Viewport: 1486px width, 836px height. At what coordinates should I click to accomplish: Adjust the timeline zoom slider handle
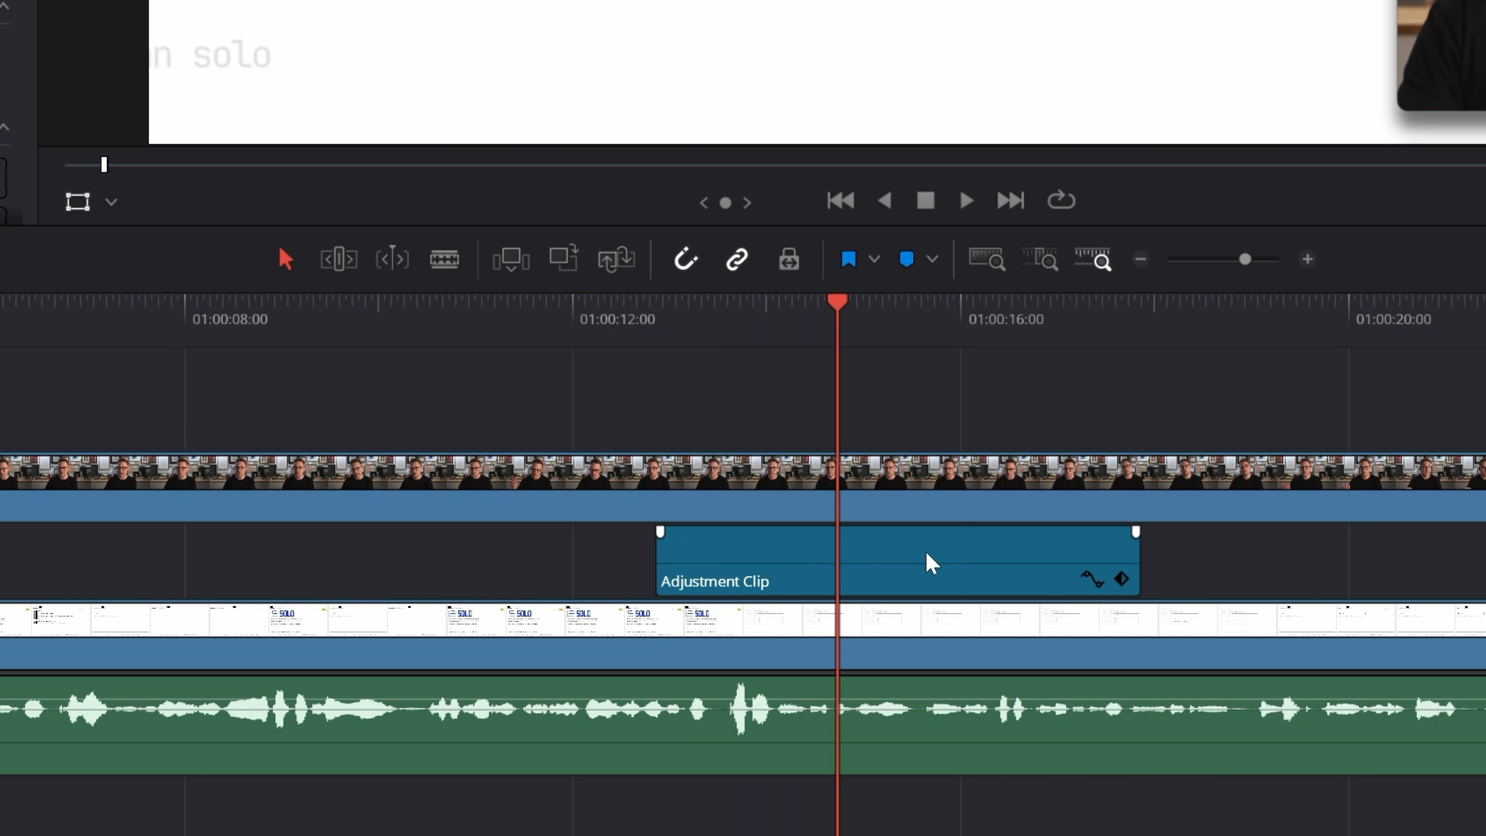1245,259
